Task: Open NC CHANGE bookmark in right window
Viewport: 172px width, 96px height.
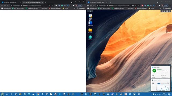Action: pyautogui.click(x=130, y=8)
